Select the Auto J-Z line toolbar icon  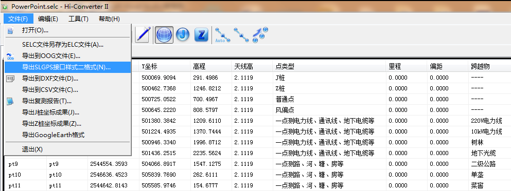pyautogui.click(x=223, y=35)
